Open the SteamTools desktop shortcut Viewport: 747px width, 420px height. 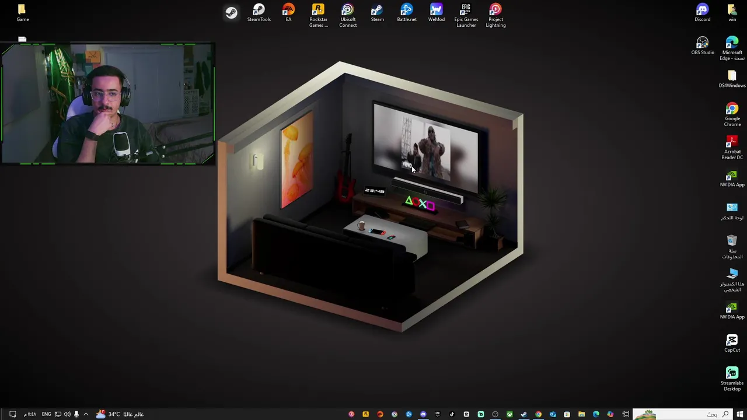tap(259, 13)
